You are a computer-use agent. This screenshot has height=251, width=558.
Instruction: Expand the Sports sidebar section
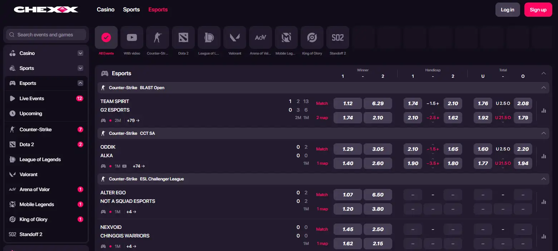click(80, 68)
